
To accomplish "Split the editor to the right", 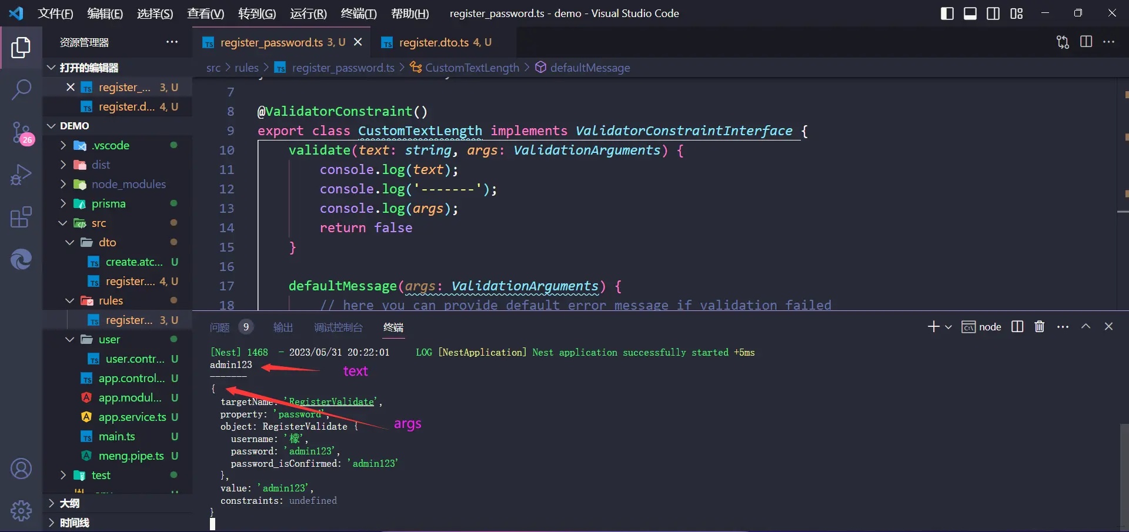I will click(1086, 42).
